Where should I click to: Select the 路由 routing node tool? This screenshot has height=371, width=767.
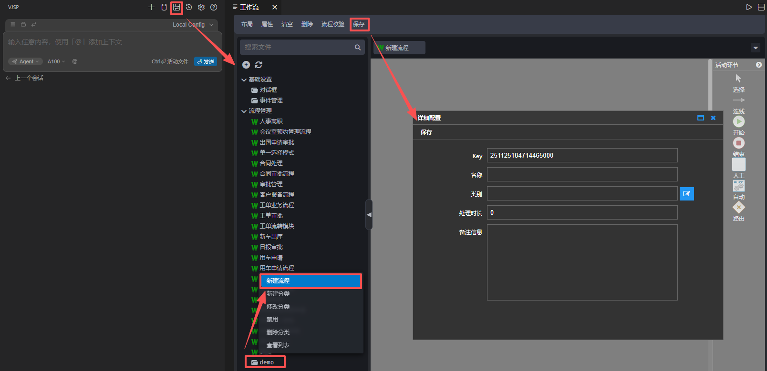pos(738,208)
